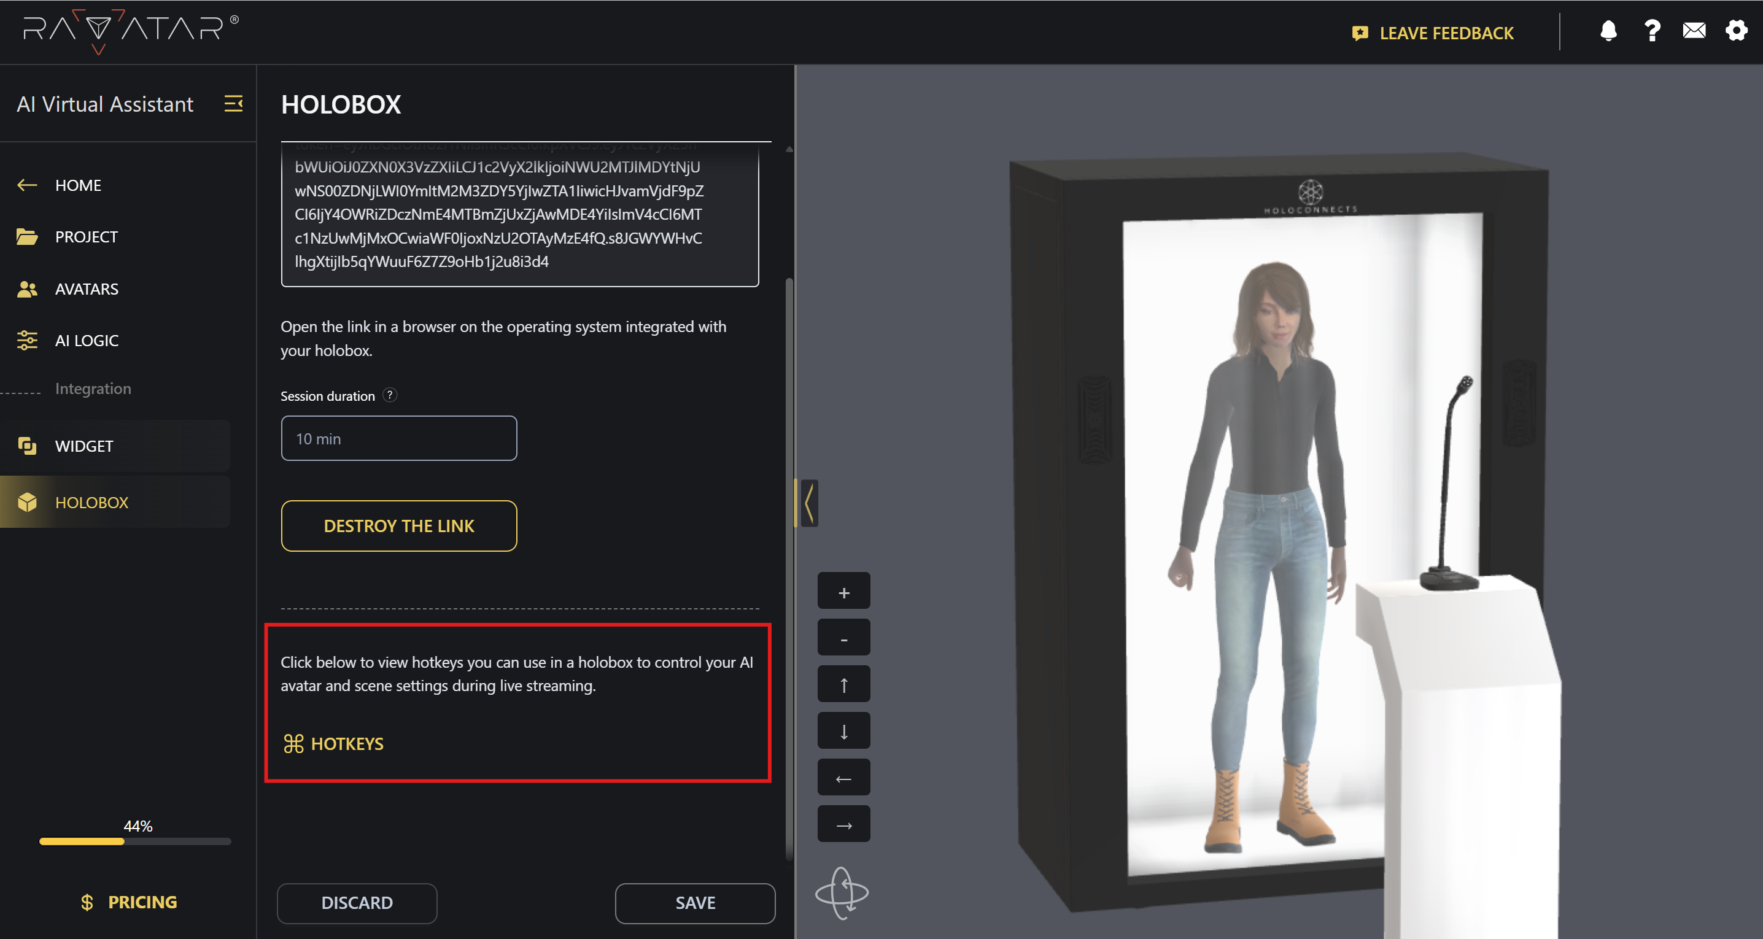The height and width of the screenshot is (939, 1763).
Task: Click the notifications bell icon
Action: pos(1608,31)
